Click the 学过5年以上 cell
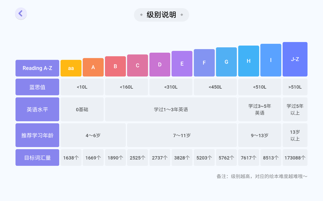The image size is (323, 201). click(x=295, y=109)
